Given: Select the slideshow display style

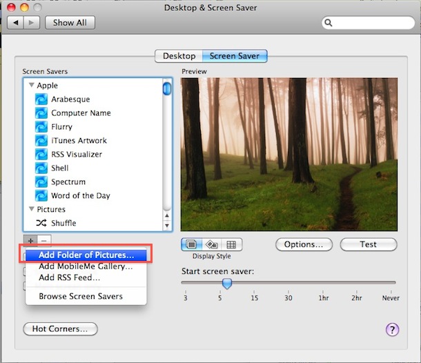Looking at the screenshot, I should [191, 244].
